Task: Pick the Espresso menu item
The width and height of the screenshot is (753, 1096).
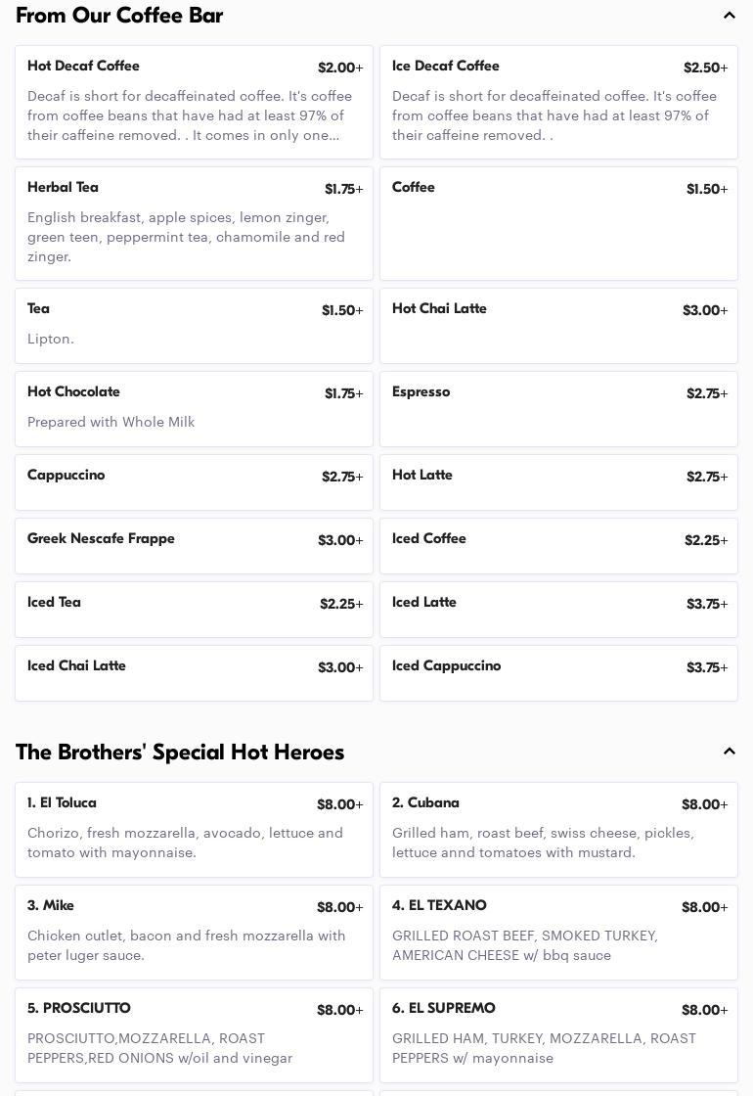Action: 558,408
